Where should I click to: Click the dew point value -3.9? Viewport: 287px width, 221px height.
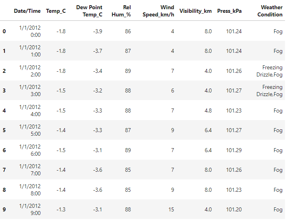[x=96, y=31]
